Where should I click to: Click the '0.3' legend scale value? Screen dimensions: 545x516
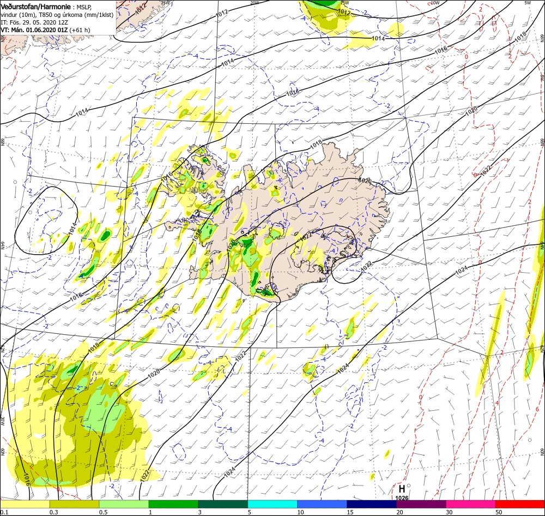pyautogui.click(x=54, y=512)
